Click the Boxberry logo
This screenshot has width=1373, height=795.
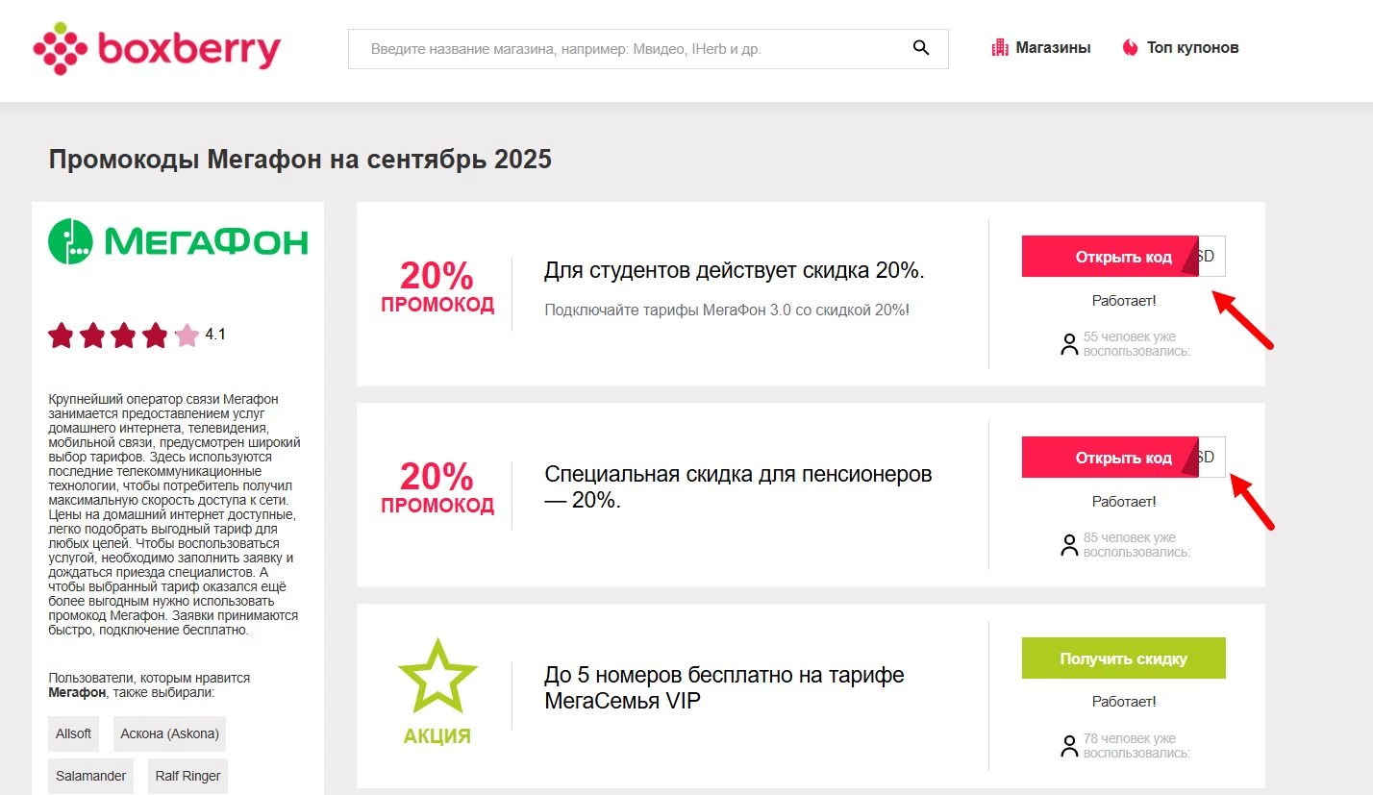(156, 47)
